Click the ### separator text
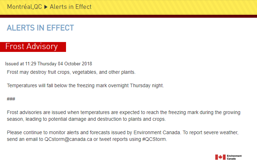 (11, 99)
